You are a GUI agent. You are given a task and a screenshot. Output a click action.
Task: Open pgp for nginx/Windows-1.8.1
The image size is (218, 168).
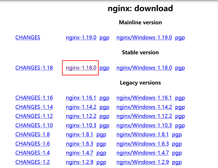click(177, 134)
